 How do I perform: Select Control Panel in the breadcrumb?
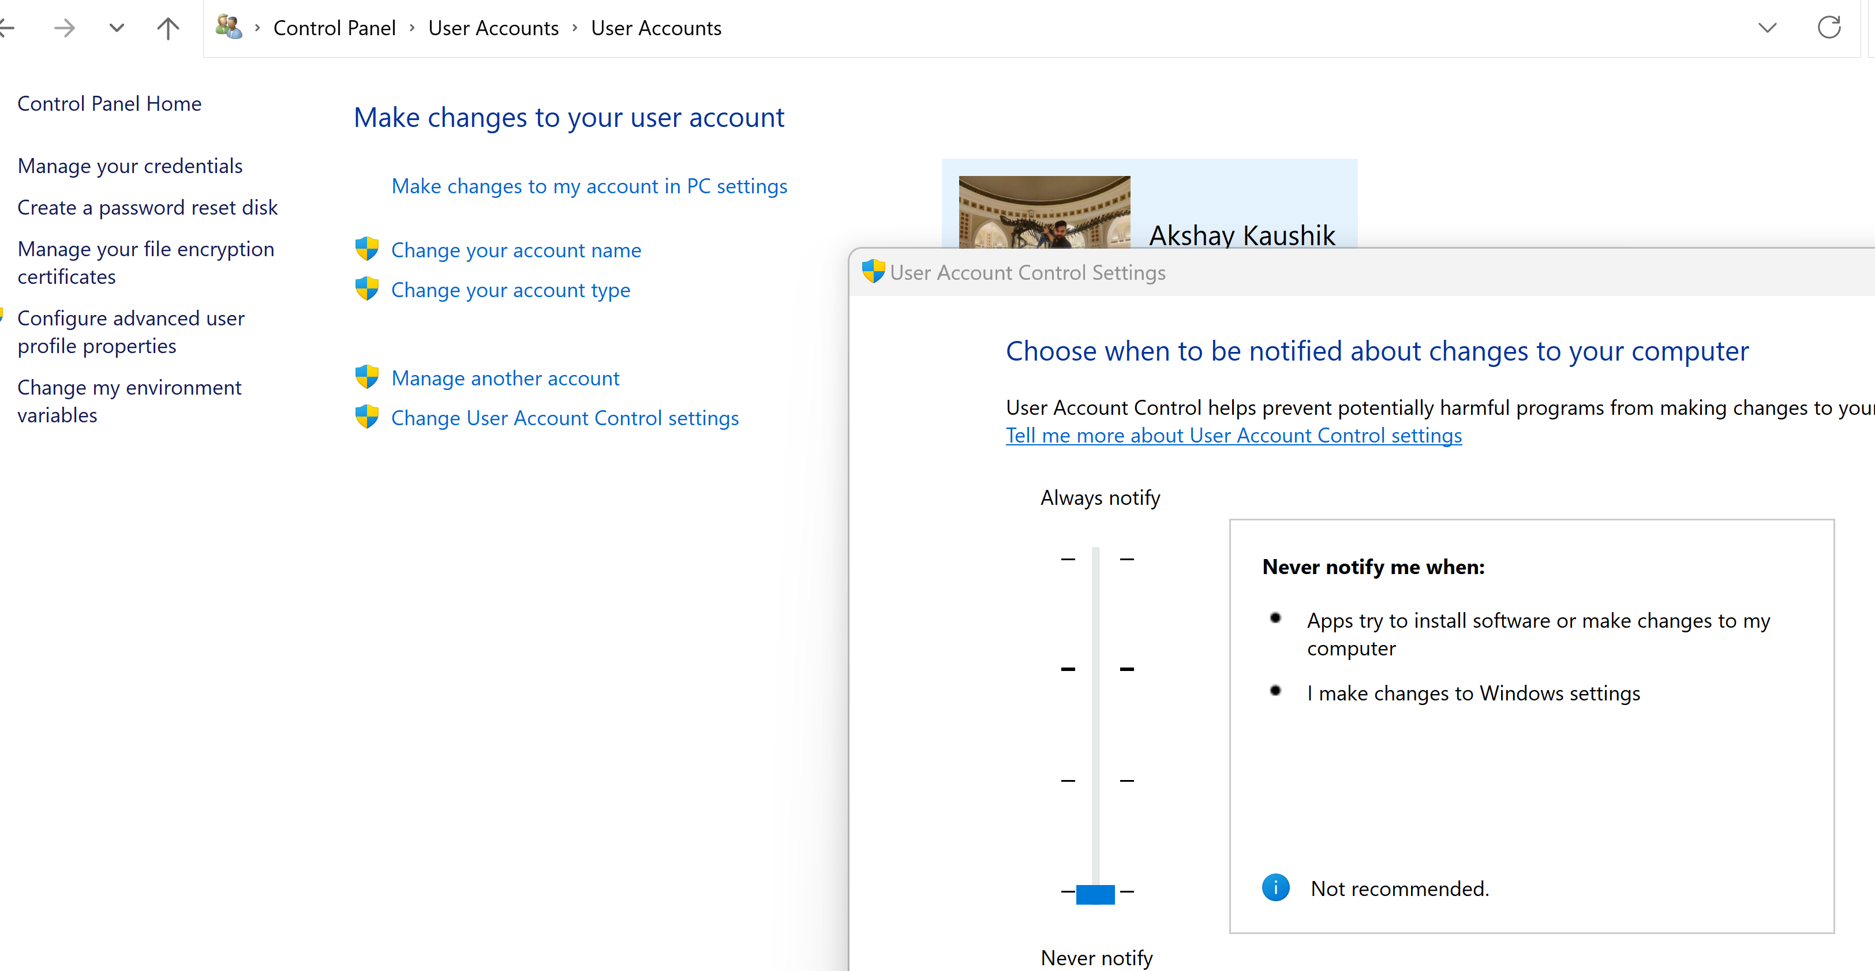[x=334, y=28]
